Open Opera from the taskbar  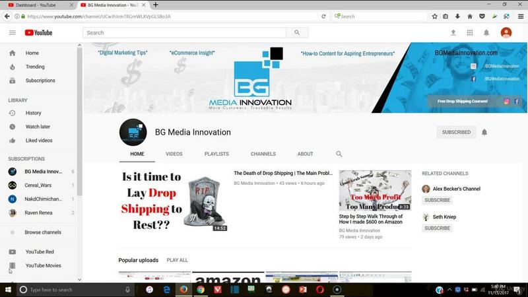coord(320,290)
